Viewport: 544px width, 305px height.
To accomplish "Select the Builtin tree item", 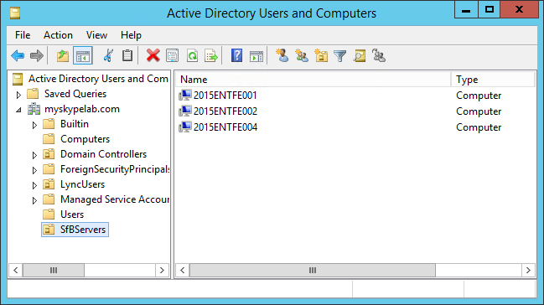I will pos(75,124).
